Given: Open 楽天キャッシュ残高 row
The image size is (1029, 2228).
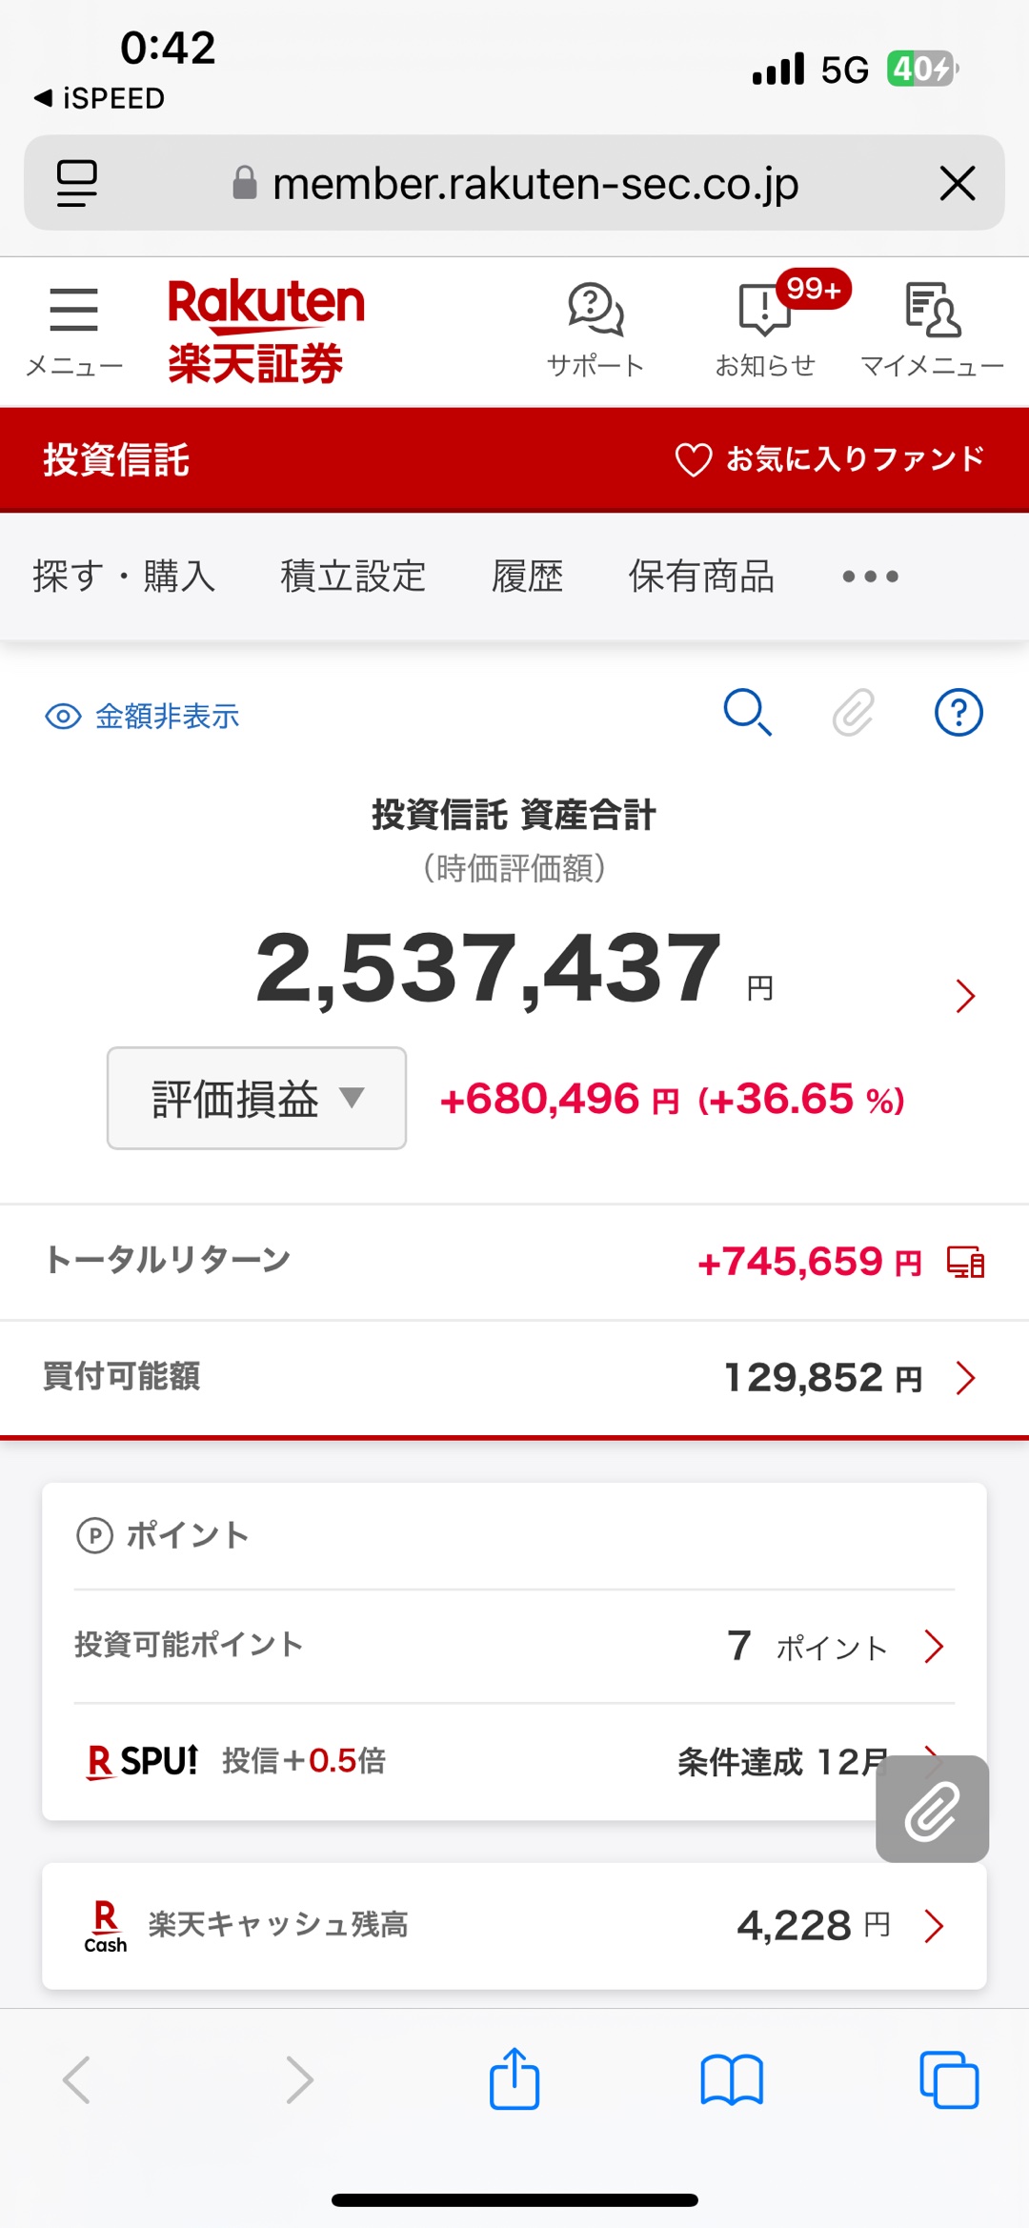Looking at the screenshot, I should (514, 1925).
